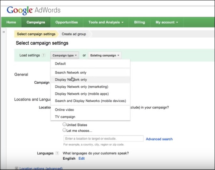Pick 'Online video' campaign type
The height and width of the screenshot is (170, 215).
64,110
